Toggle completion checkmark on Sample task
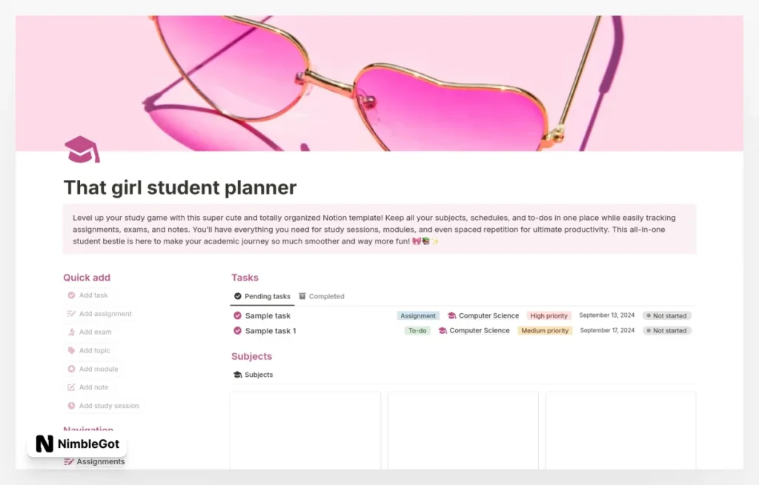Viewport: 759px width, 485px height. coord(237,315)
